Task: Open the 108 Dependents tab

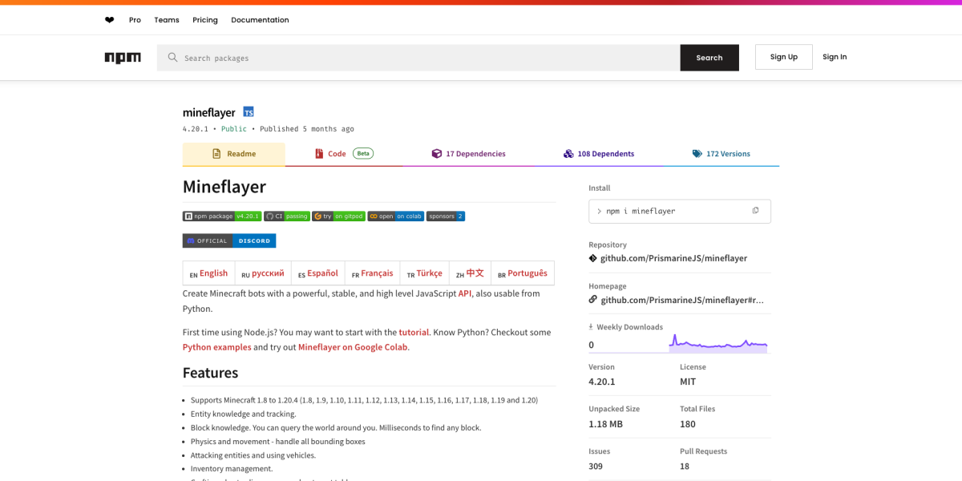Action: [599, 154]
